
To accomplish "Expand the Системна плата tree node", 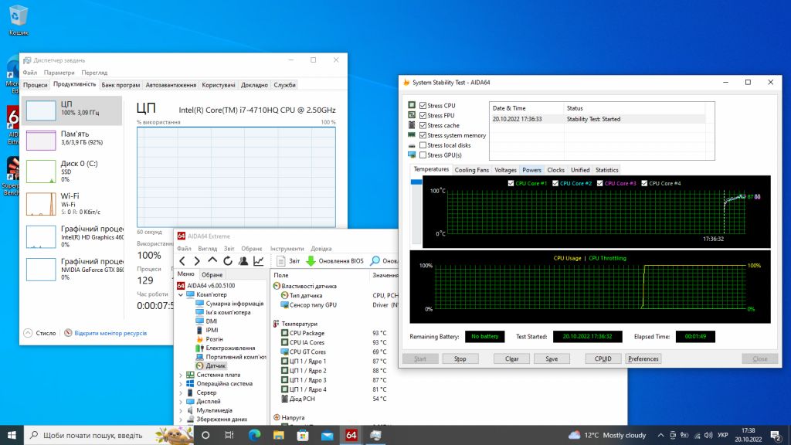I will click(181, 375).
